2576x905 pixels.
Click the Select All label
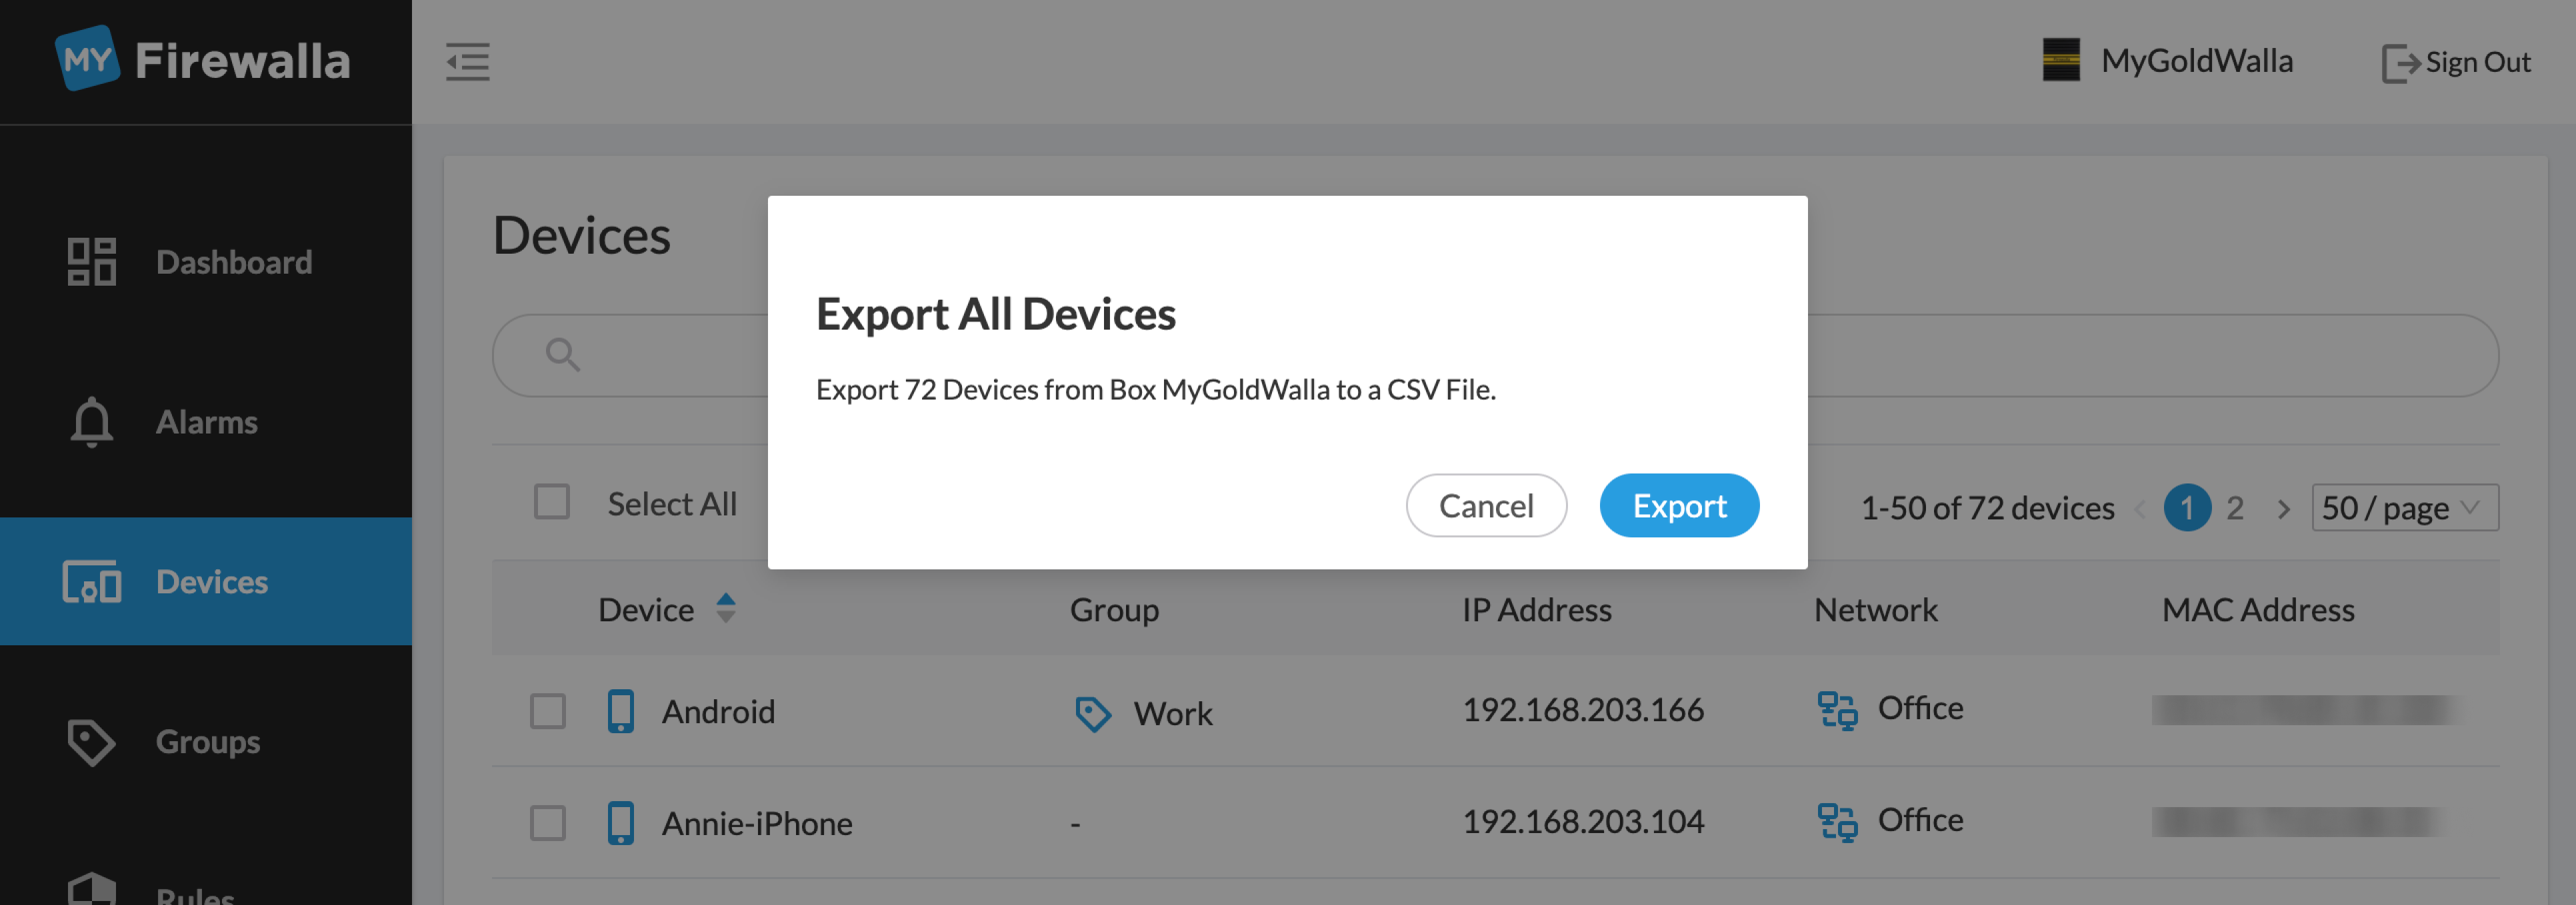[672, 503]
